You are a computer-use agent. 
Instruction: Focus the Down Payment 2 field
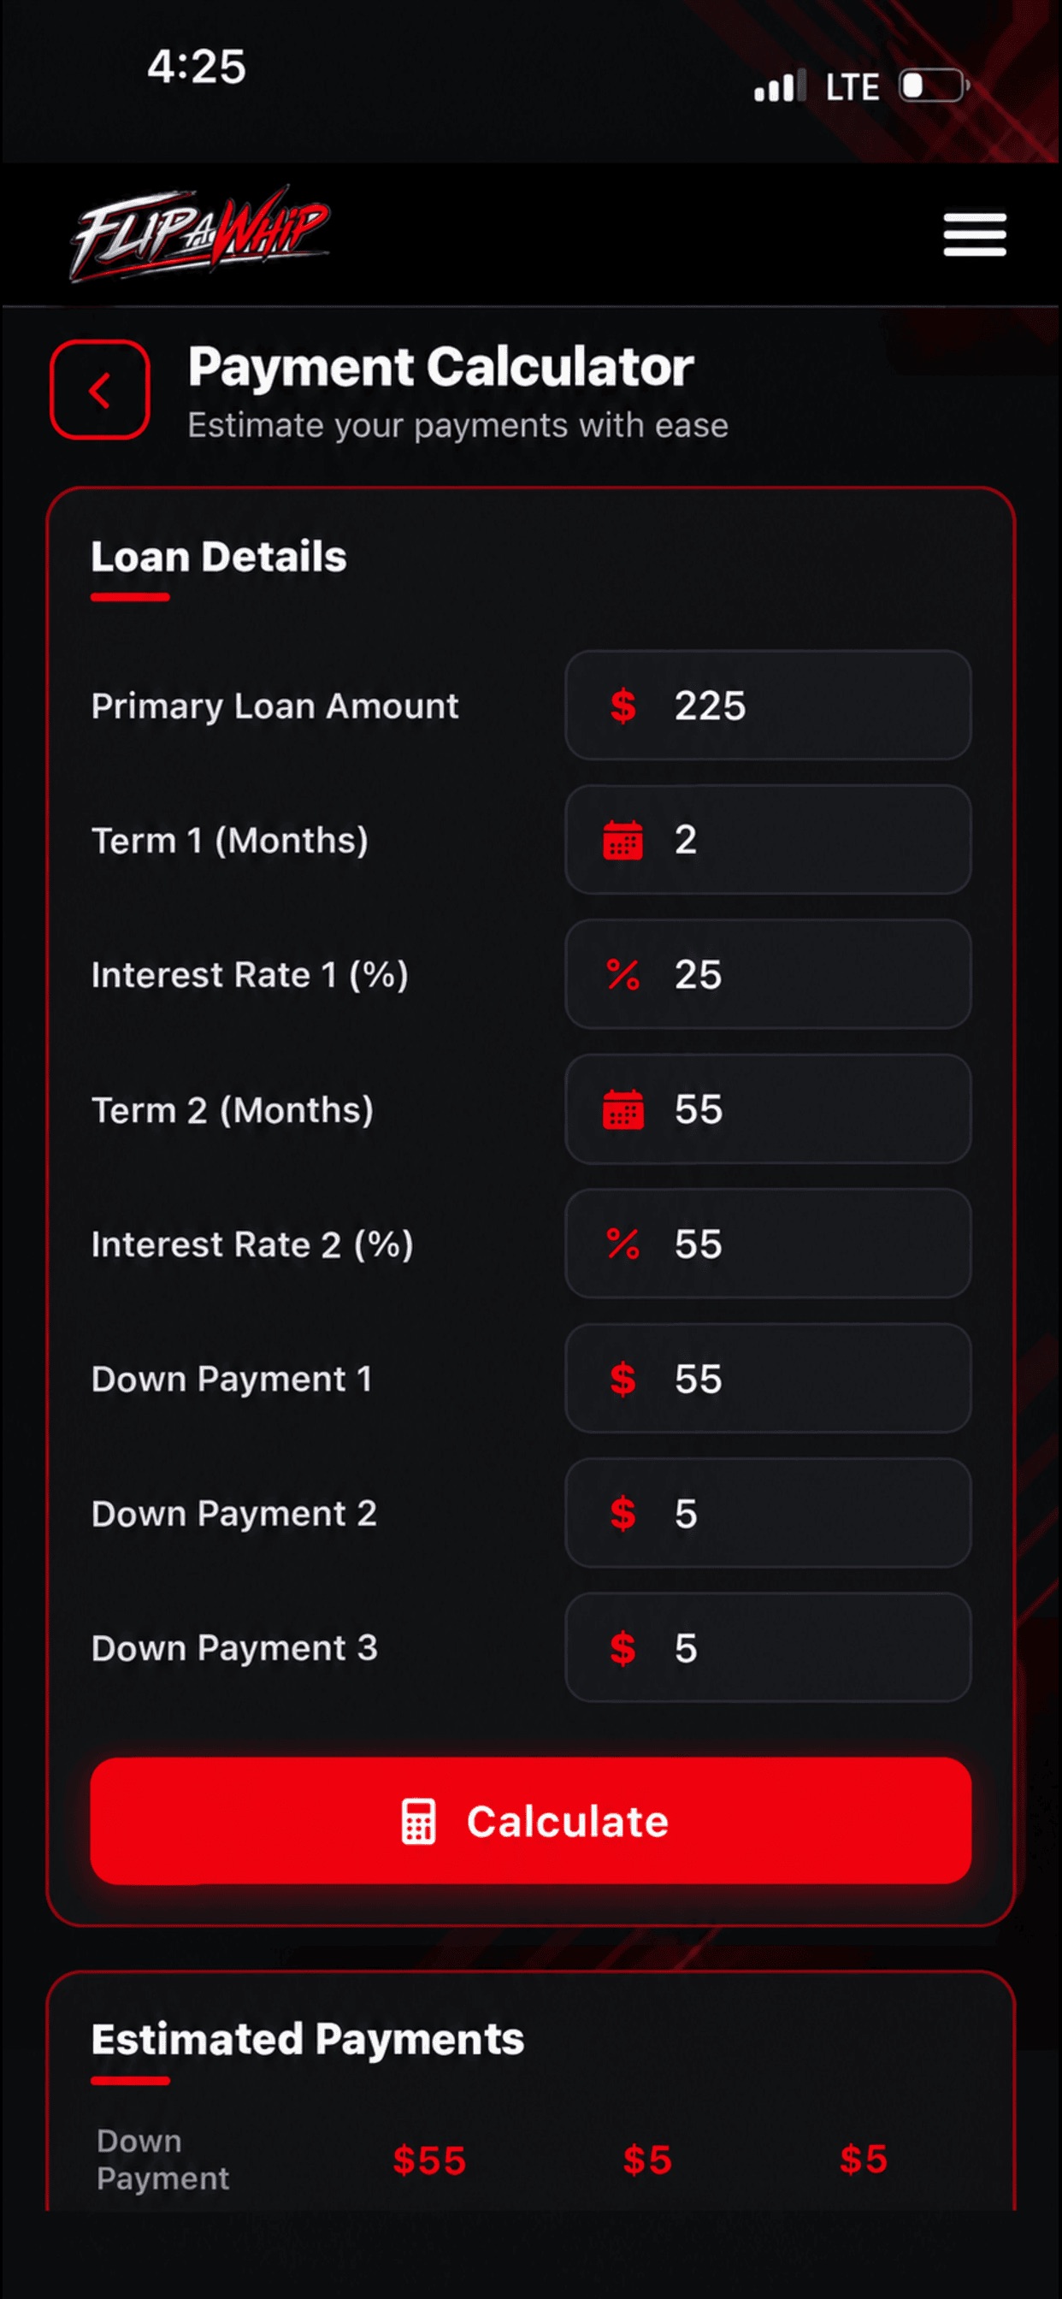pyautogui.click(x=769, y=1514)
